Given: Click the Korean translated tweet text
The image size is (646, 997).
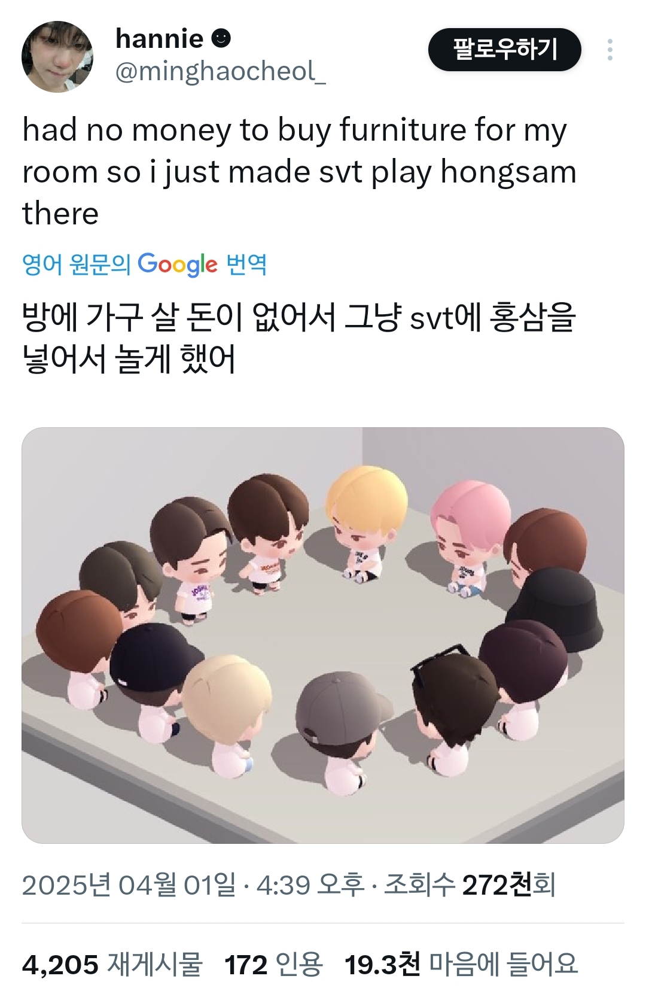Looking at the screenshot, I should [x=299, y=338].
